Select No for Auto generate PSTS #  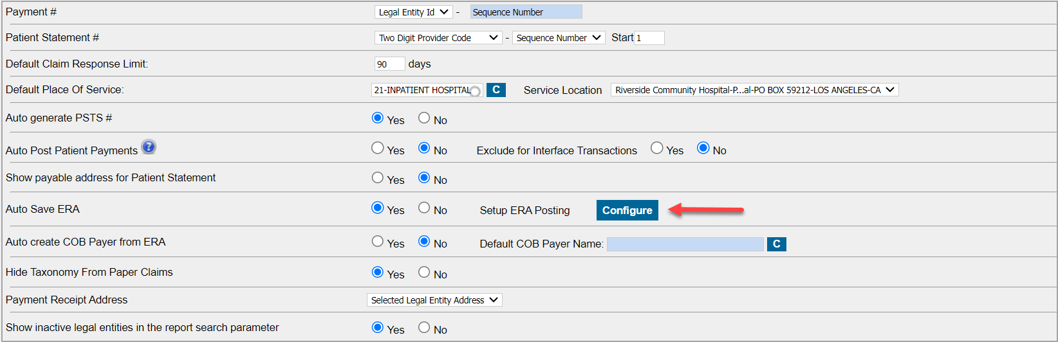point(424,118)
